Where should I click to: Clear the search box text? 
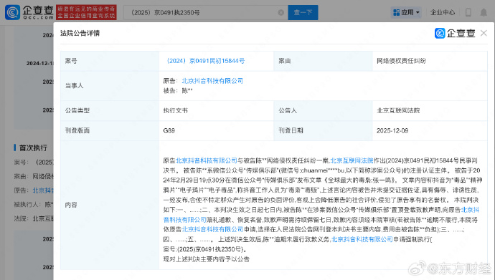[x=280, y=13]
